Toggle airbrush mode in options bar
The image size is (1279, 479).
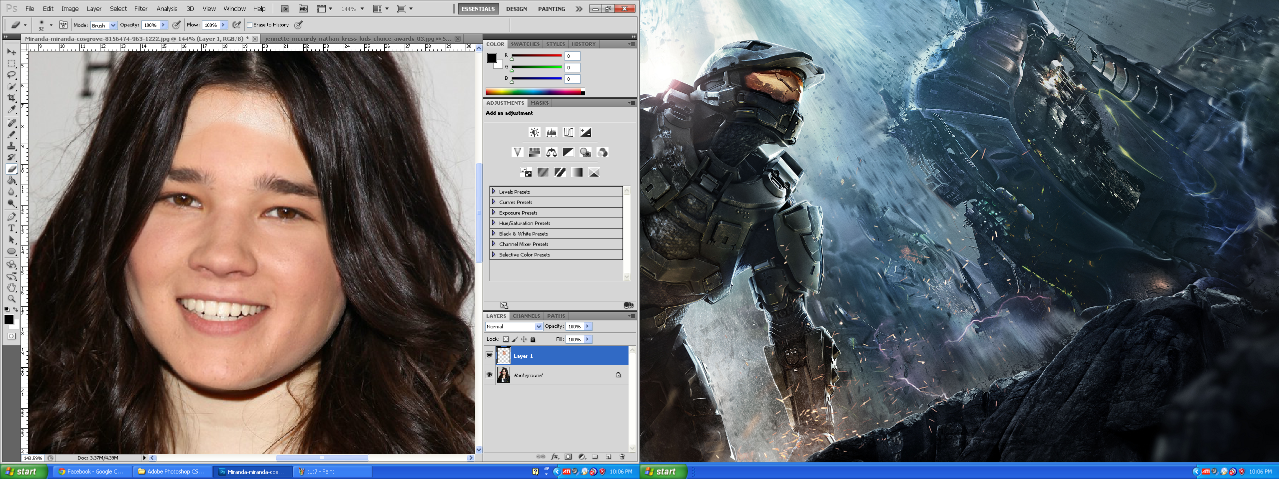point(237,25)
